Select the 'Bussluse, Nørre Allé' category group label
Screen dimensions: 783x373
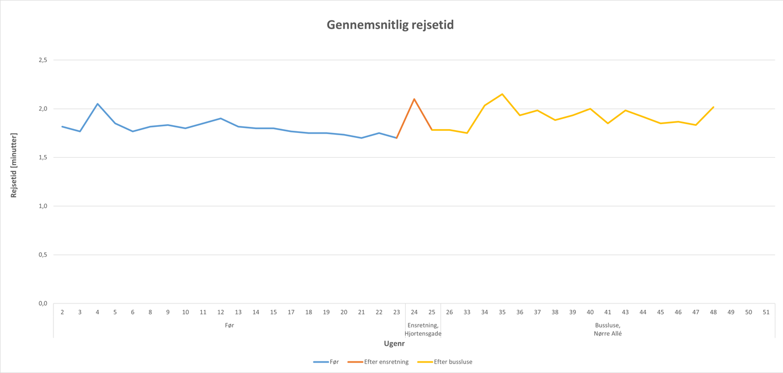608,329
